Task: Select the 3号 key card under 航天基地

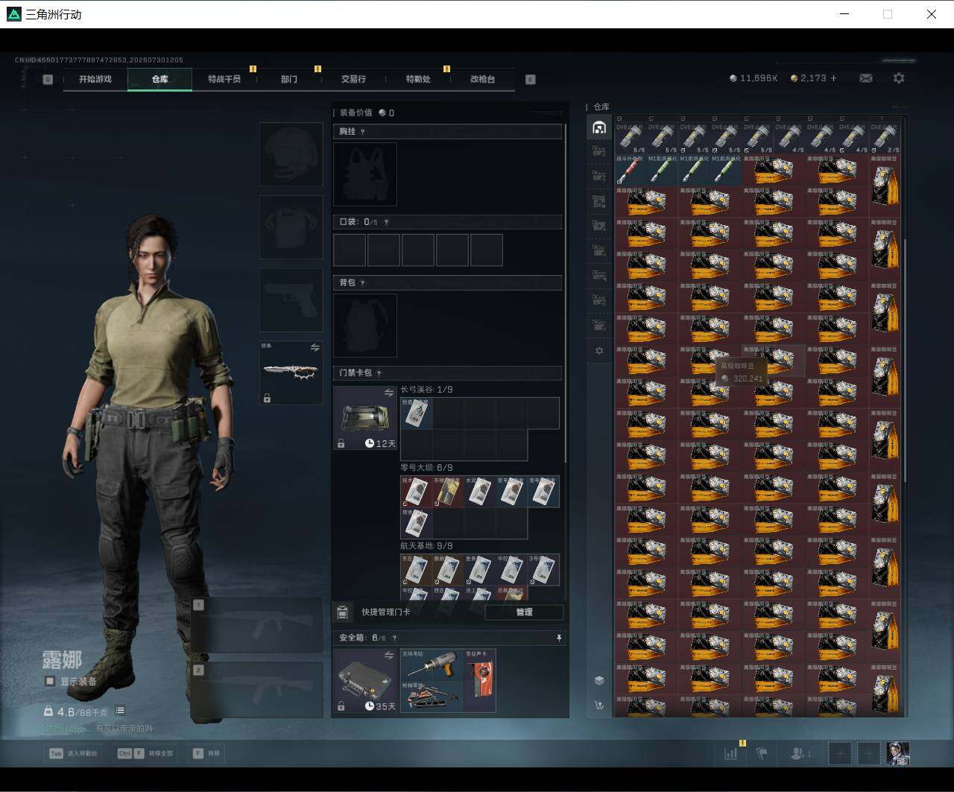Action: [544, 570]
